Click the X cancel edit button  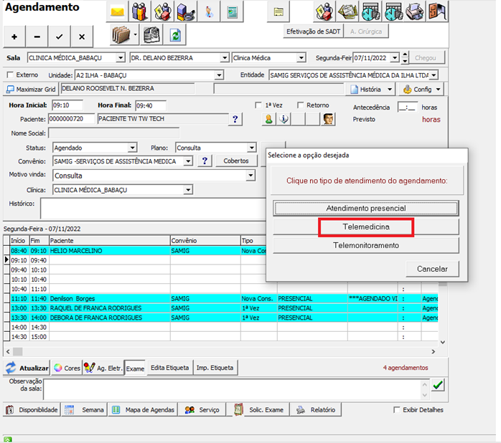(82, 37)
